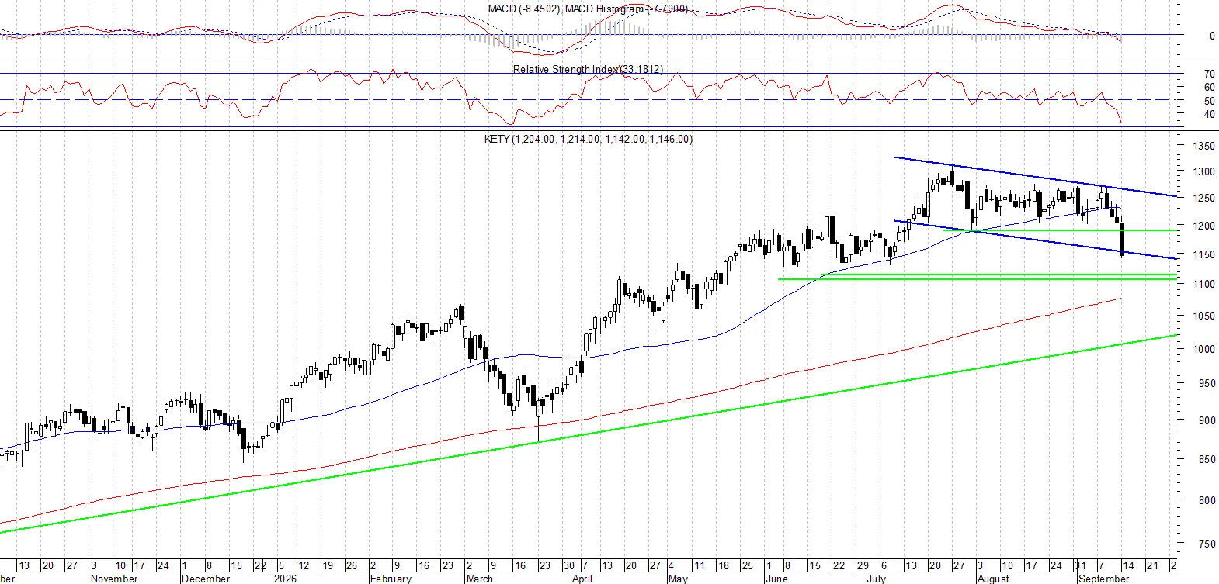Screen dimensions: 1219x584
Task: Click the November month label
Action: point(114,579)
